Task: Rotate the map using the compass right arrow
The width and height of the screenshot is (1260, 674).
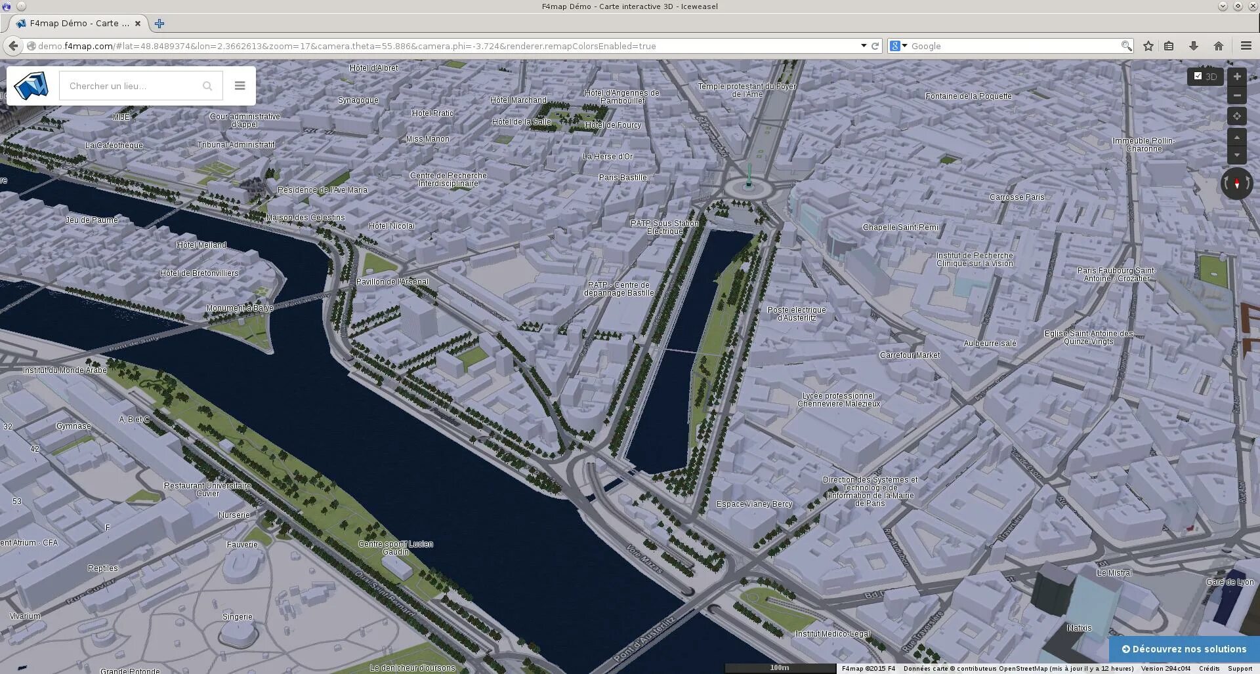Action: click(1249, 184)
